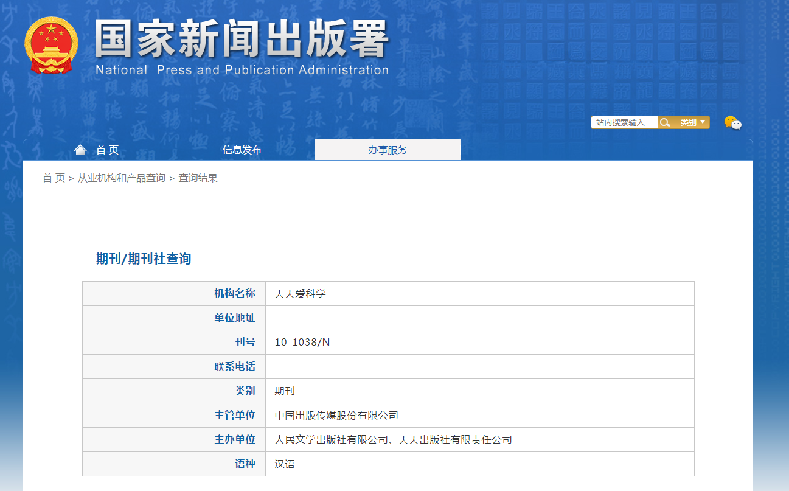
Task: Open the WeChat chat bubble icon
Action: click(732, 123)
